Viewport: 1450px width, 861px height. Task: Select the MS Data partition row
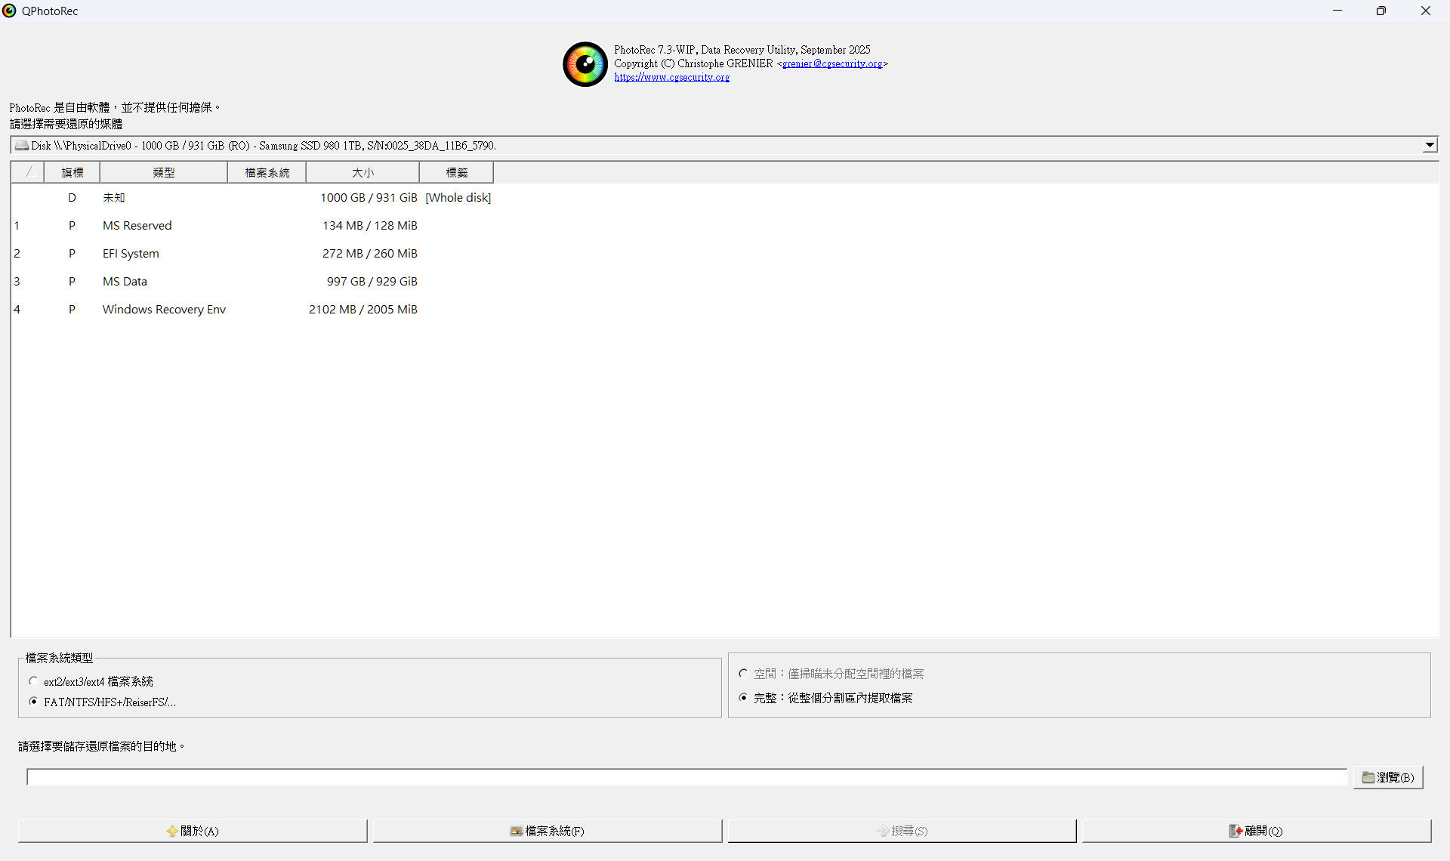point(125,281)
